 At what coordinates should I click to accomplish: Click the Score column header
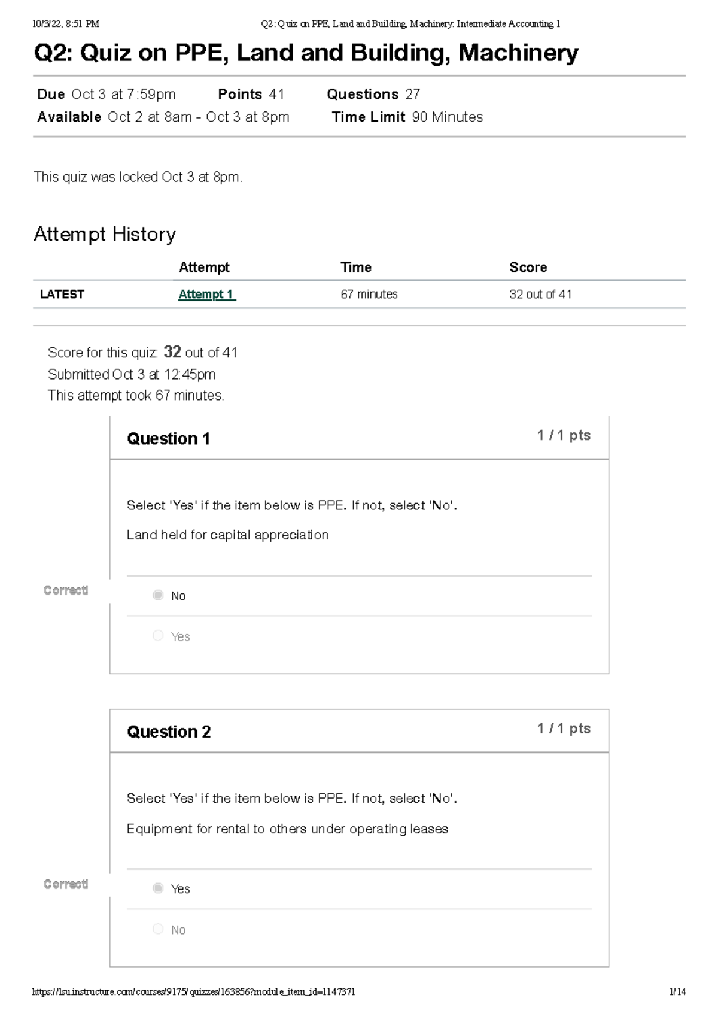528,268
